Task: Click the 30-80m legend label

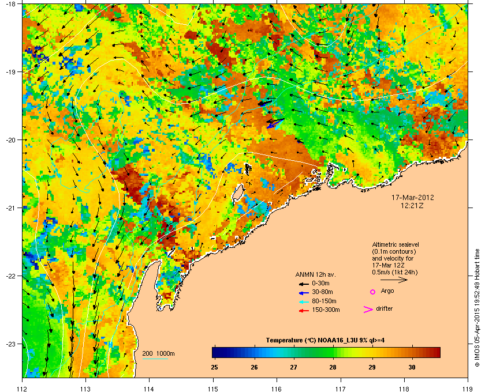Action: click(x=322, y=292)
